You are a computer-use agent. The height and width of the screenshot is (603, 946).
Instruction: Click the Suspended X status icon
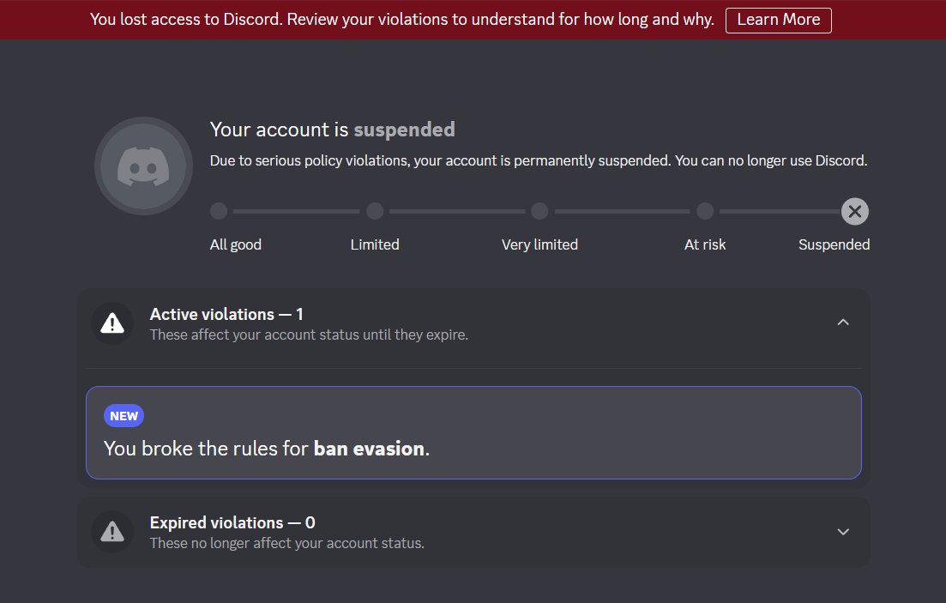pyautogui.click(x=855, y=211)
